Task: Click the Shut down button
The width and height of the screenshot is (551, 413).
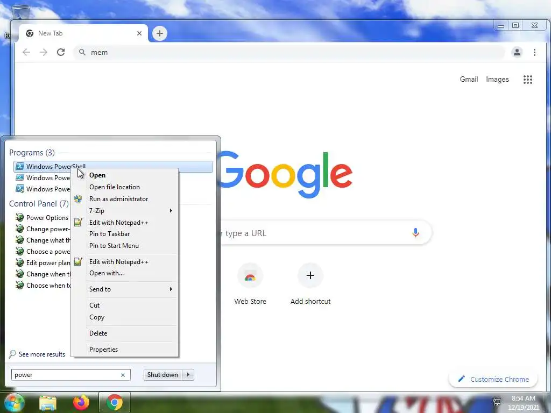Action: (163, 375)
